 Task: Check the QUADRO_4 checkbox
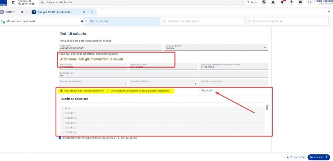pyautogui.click(x=63, y=123)
